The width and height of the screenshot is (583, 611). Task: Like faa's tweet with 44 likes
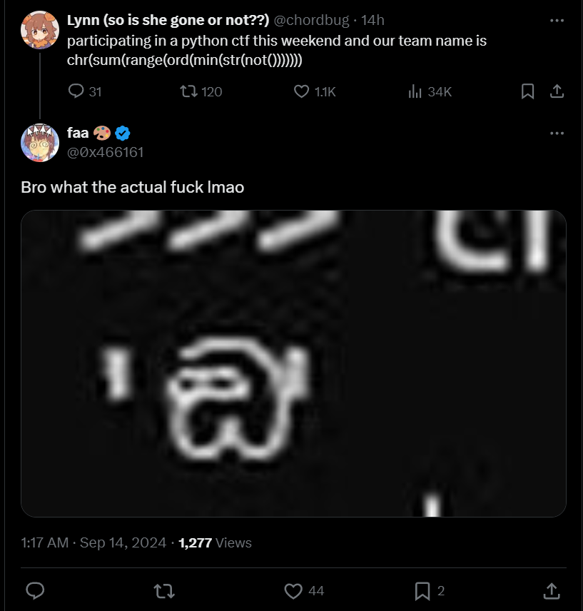pyautogui.click(x=293, y=591)
